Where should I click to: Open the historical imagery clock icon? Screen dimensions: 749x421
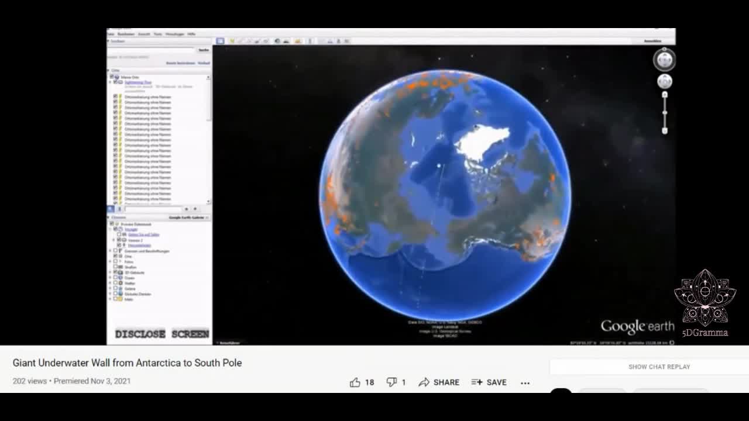pyautogui.click(x=277, y=41)
